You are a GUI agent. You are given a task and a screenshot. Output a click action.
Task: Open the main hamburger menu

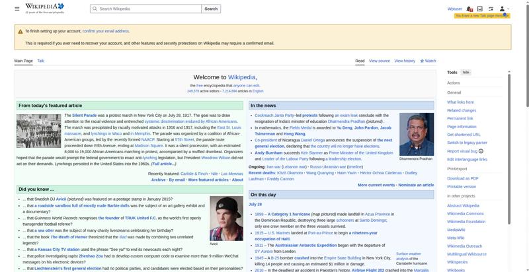tap(17, 9)
